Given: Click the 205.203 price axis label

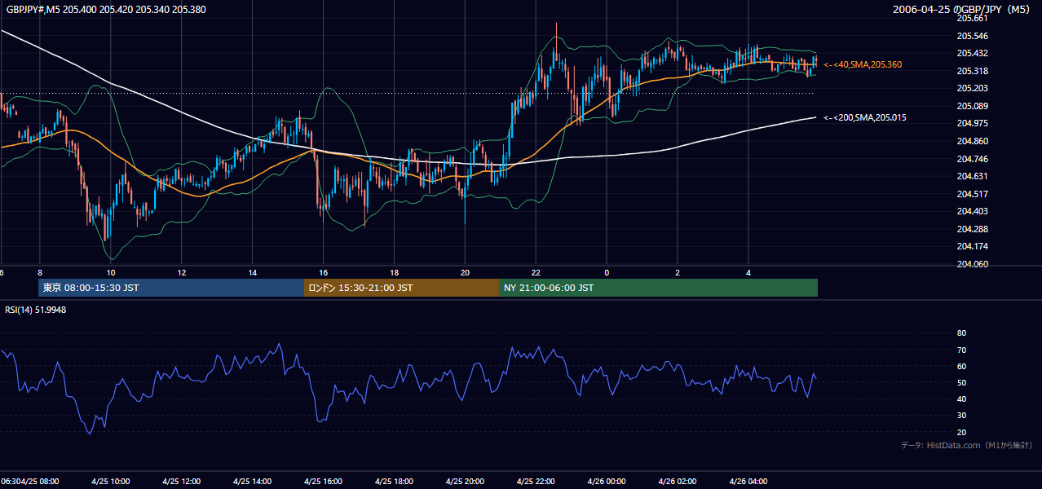Looking at the screenshot, I should tap(972, 88).
